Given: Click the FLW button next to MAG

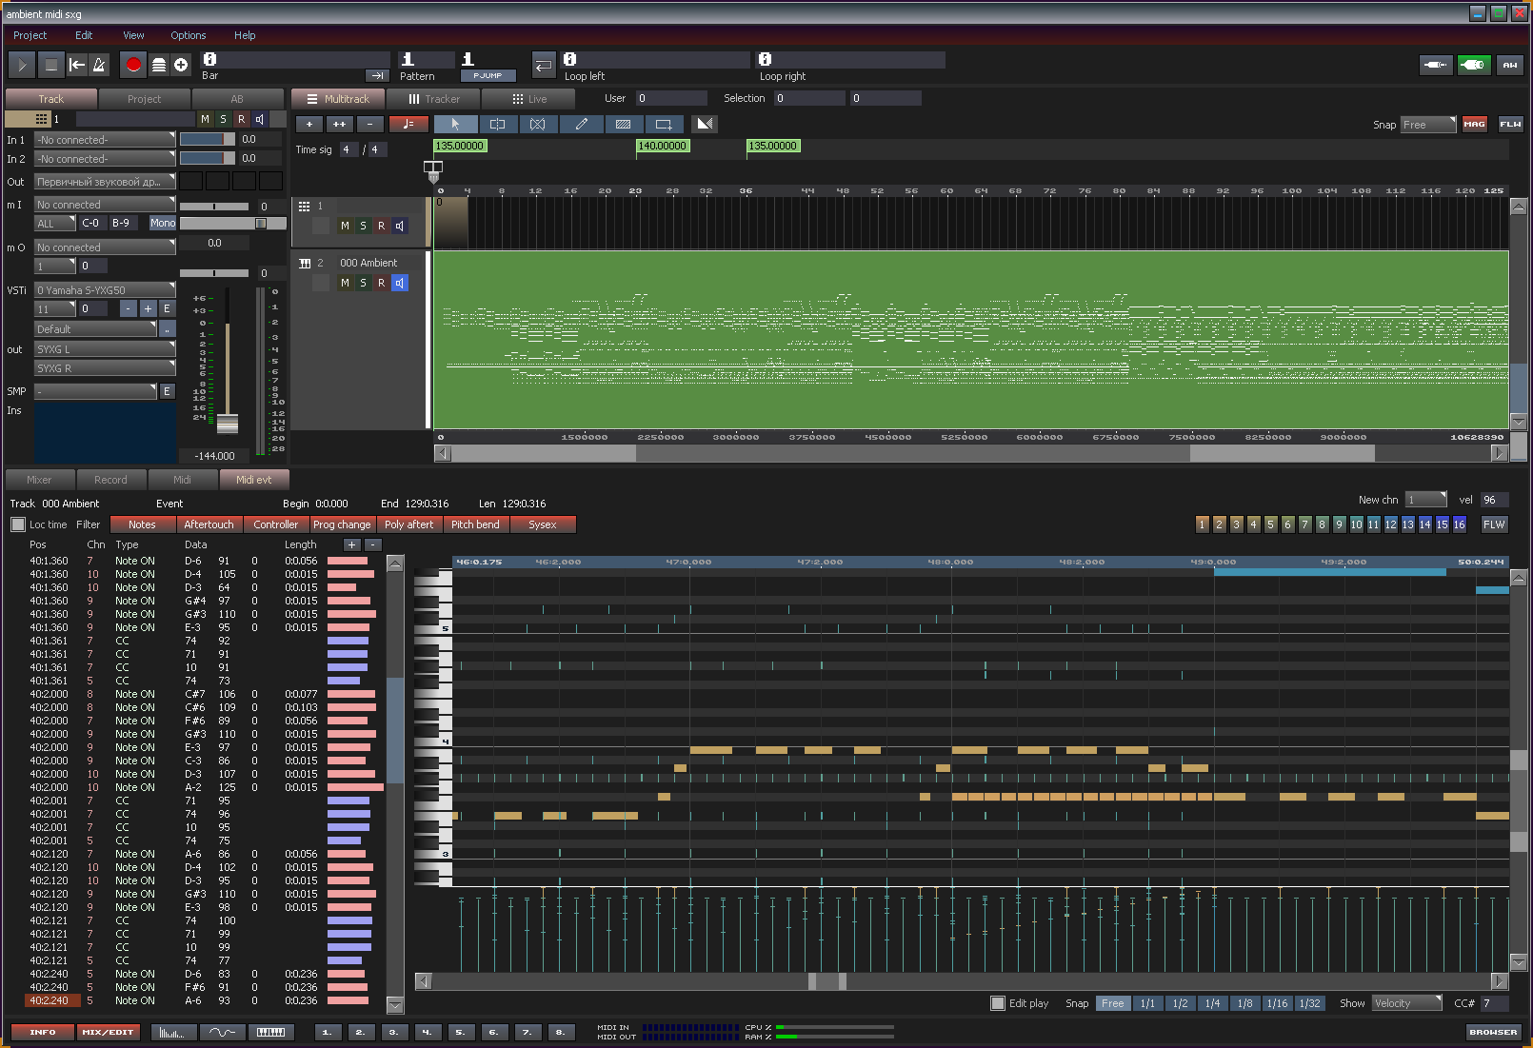Looking at the screenshot, I should [x=1510, y=124].
